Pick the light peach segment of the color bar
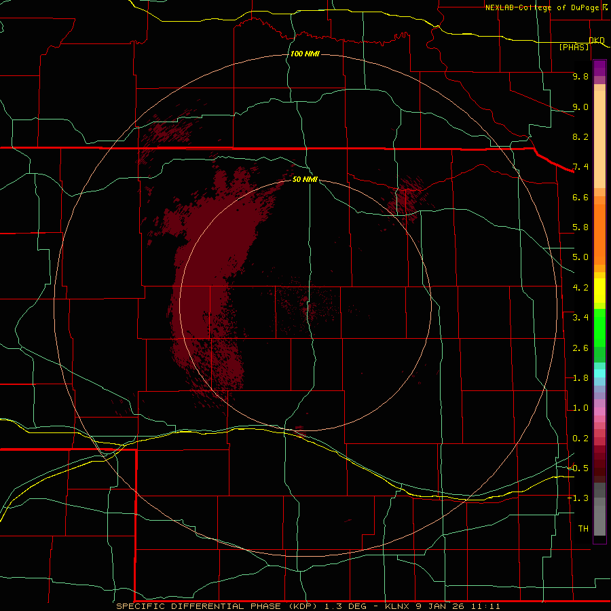Screen dimensions: 611x611 coord(599,139)
